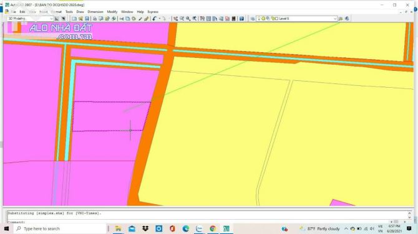Toggle the layer freeze sun icon
The width and height of the screenshot is (418, 234).
(x=263, y=19)
